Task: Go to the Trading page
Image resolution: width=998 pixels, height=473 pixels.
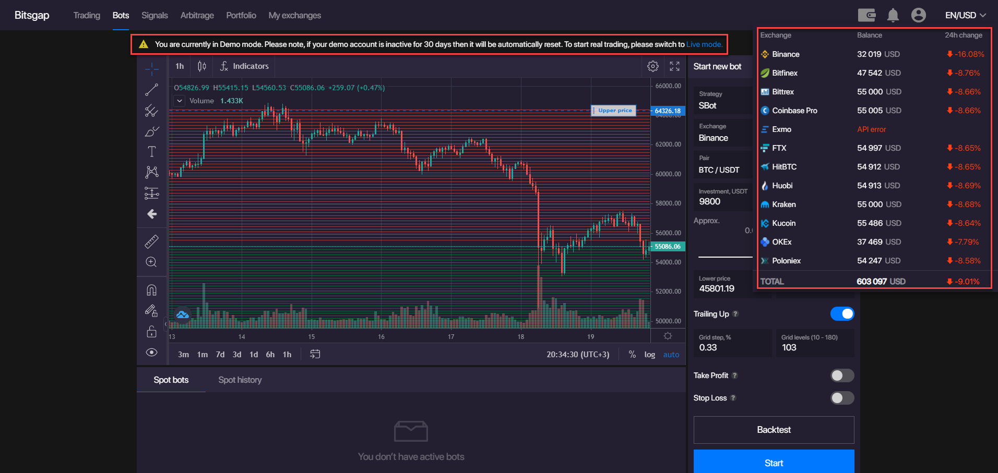Action: tap(87, 15)
